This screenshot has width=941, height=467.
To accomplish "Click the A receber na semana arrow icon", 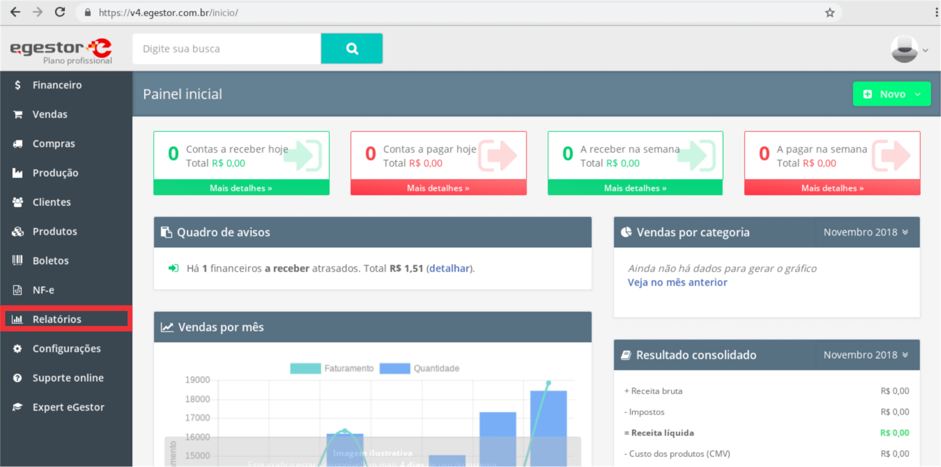I will pos(697,156).
